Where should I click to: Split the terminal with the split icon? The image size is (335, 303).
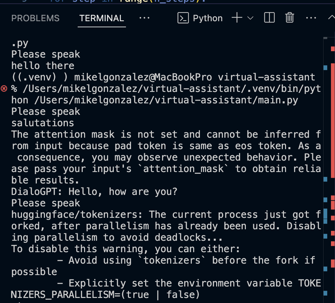coord(269,18)
